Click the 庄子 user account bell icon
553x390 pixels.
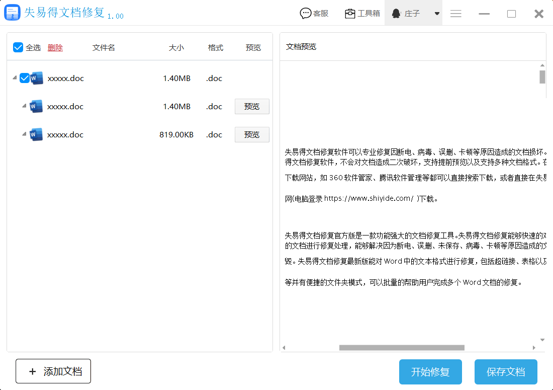pyautogui.click(x=396, y=14)
